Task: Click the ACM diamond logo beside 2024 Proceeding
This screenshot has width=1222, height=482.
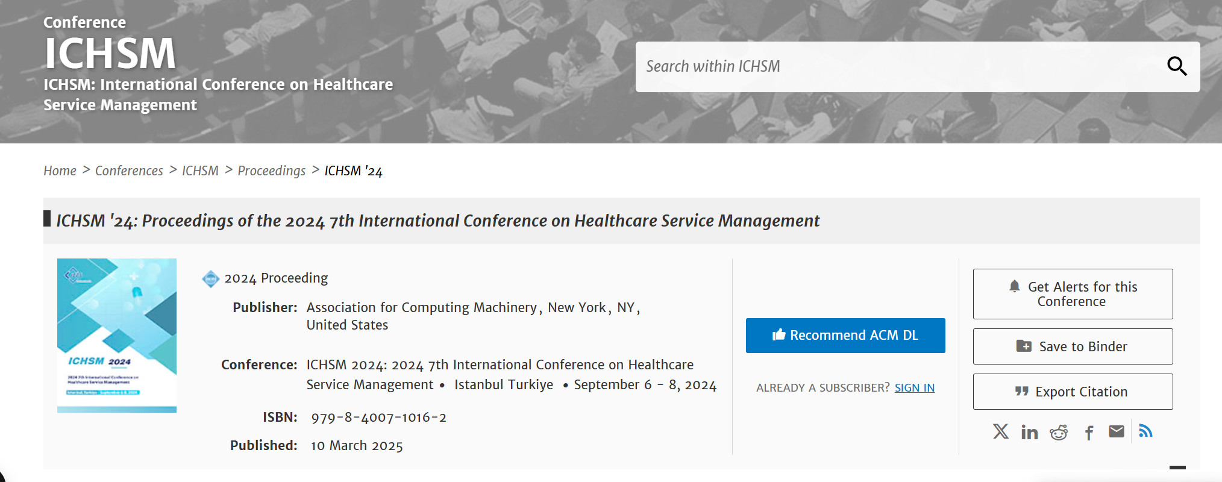Action: 210,279
